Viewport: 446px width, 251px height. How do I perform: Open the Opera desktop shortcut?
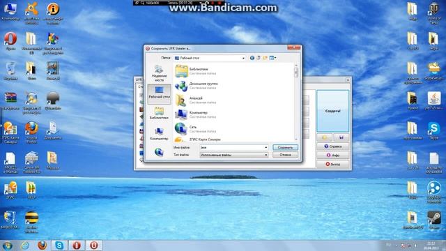click(x=10, y=41)
